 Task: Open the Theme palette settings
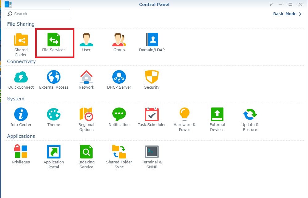click(x=54, y=115)
